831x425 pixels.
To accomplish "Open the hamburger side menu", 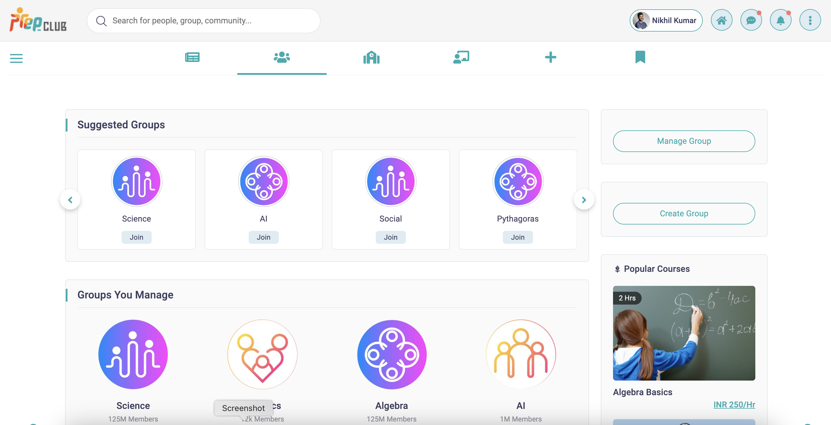I will coord(16,58).
